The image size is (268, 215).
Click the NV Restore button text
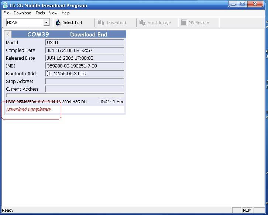pos(199,22)
